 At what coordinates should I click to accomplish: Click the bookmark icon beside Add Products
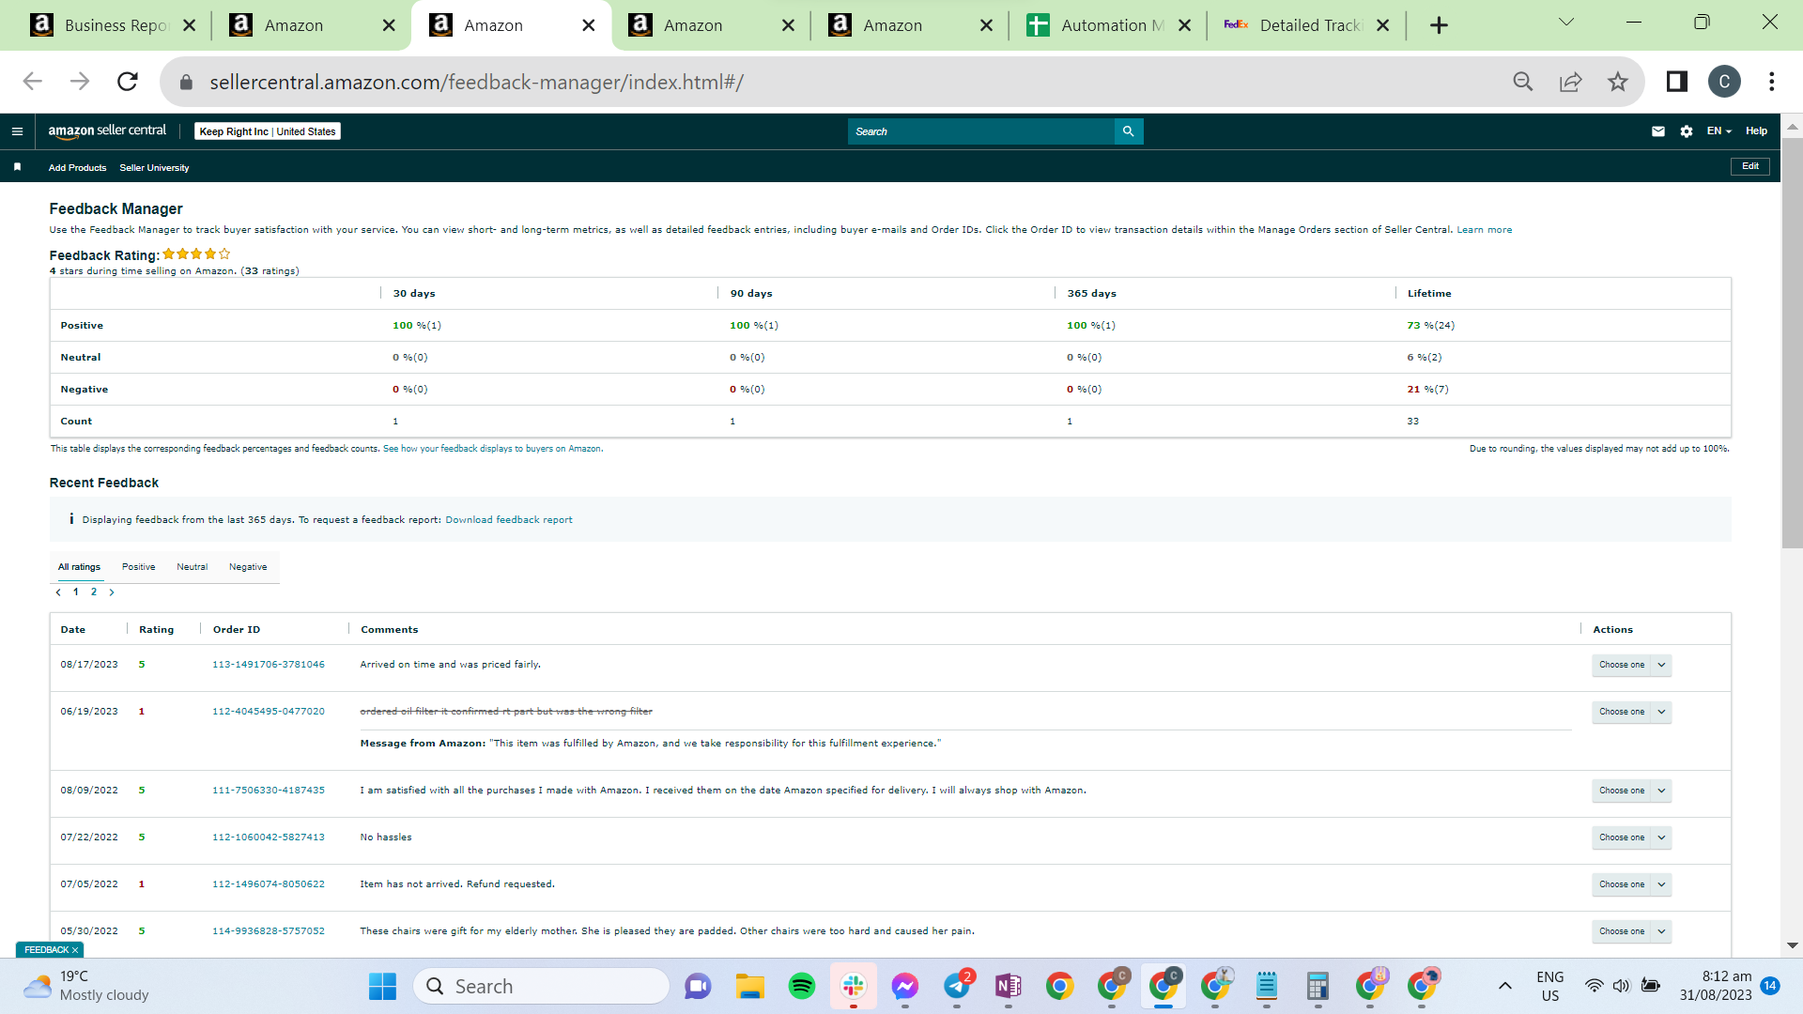point(17,167)
